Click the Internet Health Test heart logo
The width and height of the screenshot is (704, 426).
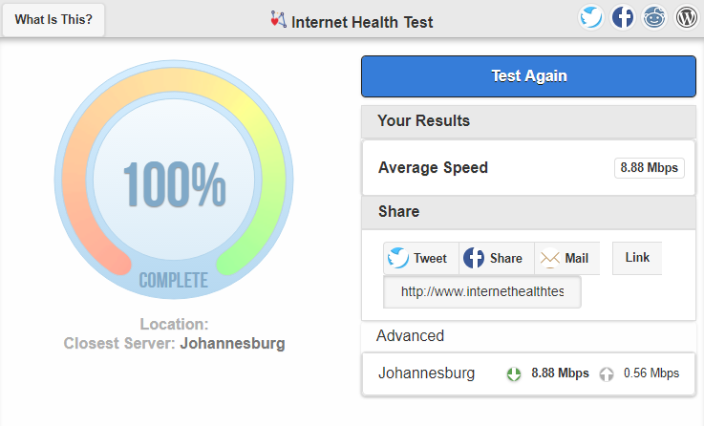[x=278, y=20]
